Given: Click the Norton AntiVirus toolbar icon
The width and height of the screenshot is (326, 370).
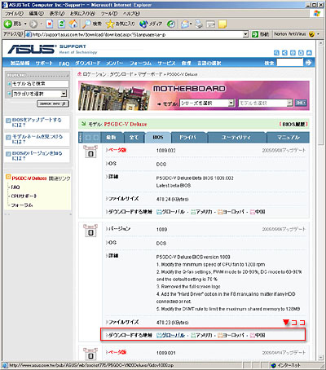Looking at the screenshot, I should click(x=311, y=34).
